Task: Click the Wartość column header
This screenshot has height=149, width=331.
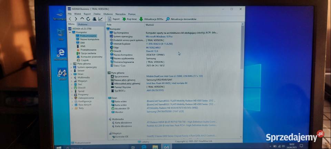Action: [x=150, y=25]
